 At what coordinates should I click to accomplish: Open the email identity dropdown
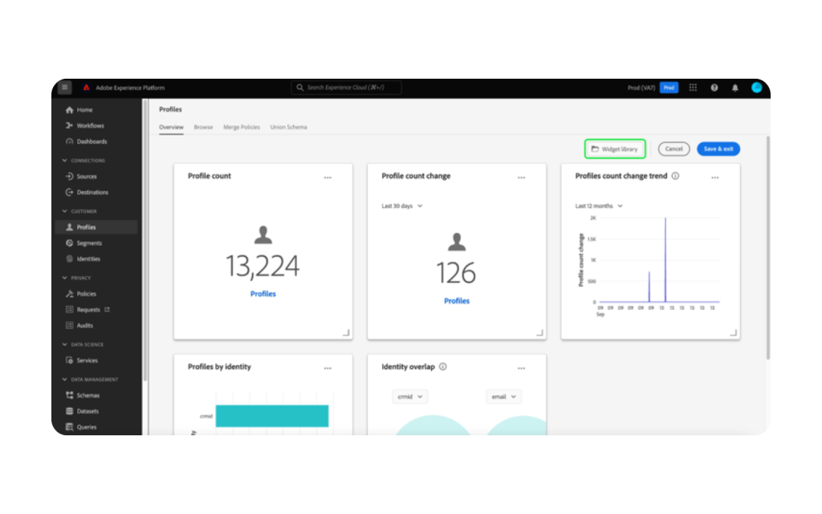[x=503, y=397]
